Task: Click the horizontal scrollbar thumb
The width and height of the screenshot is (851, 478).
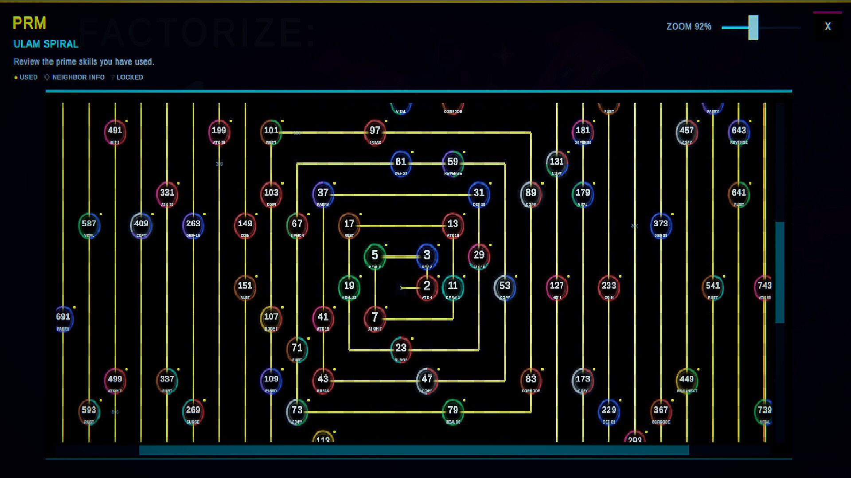Action: click(414, 450)
